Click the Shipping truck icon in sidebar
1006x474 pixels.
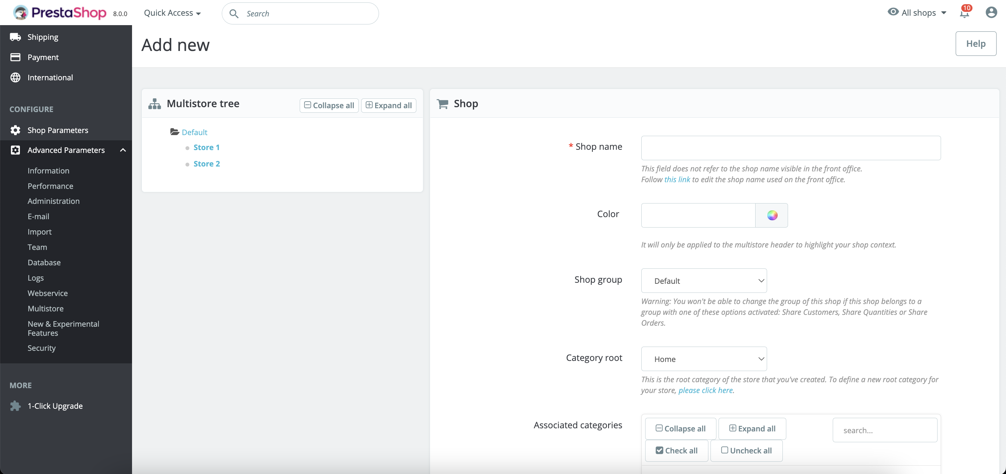15,37
